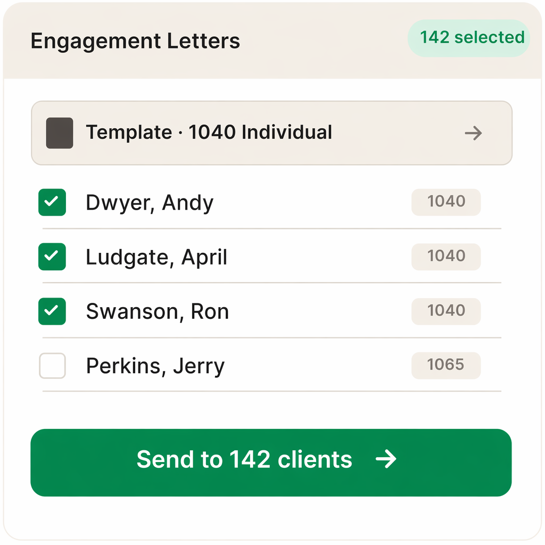
Task: Click the Template · 1040 Individual label
Action: [209, 132]
